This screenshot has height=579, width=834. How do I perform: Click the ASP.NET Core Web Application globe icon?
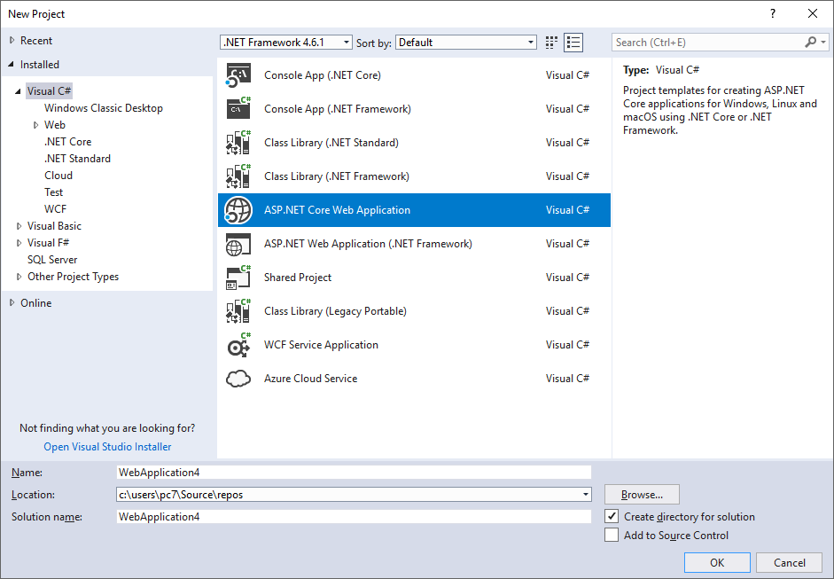click(x=238, y=210)
